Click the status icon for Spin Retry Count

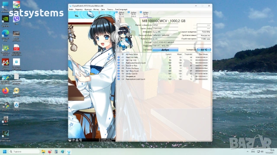[x=119, y=71]
